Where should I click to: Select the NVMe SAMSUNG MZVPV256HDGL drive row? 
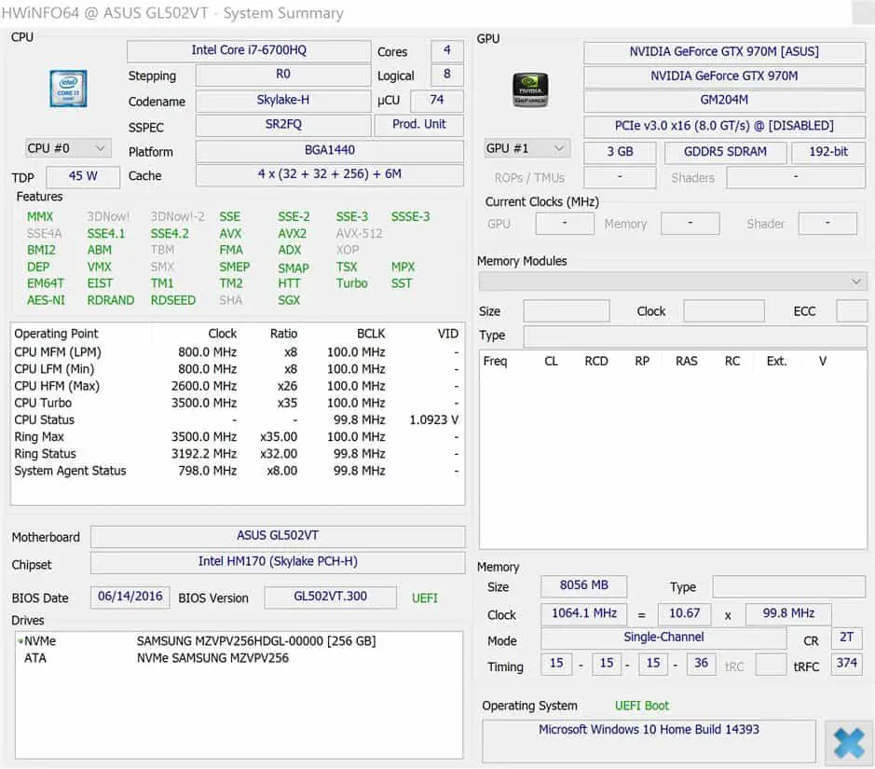point(239,641)
